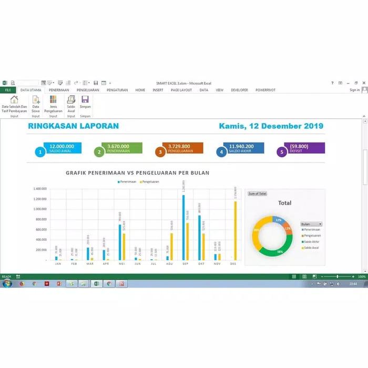Open Excel Help question mark icon

click(332, 83)
